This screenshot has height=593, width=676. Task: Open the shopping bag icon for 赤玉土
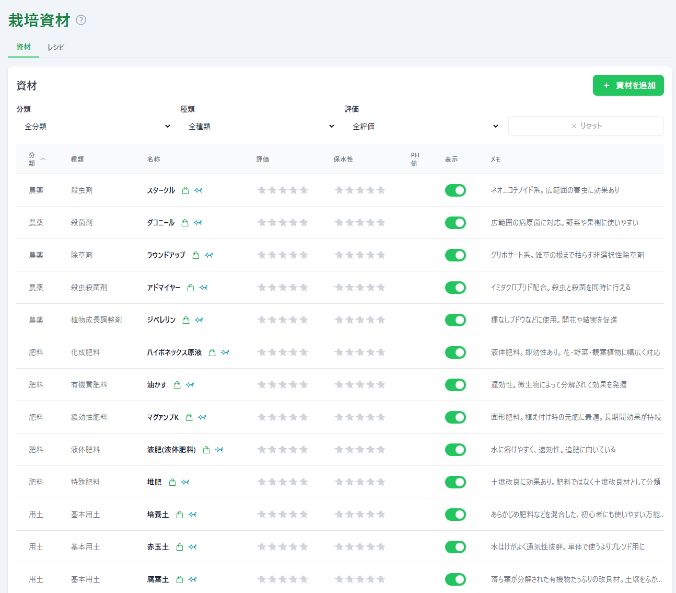point(180,547)
